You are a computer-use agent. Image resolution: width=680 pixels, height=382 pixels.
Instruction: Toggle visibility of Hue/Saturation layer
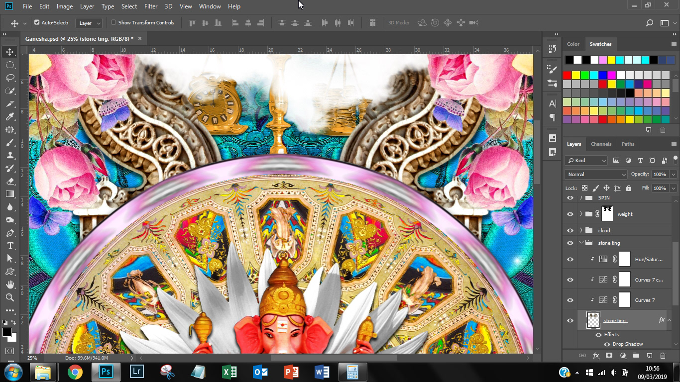[x=570, y=259]
